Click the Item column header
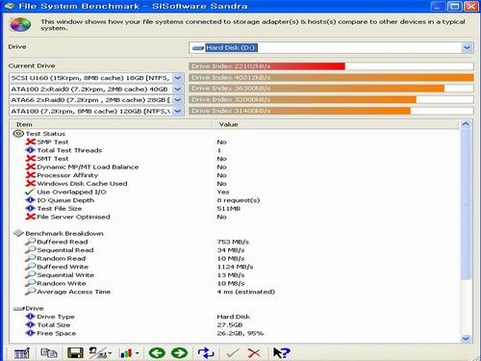Image resolution: width=481 pixels, height=361 pixels. [111, 124]
